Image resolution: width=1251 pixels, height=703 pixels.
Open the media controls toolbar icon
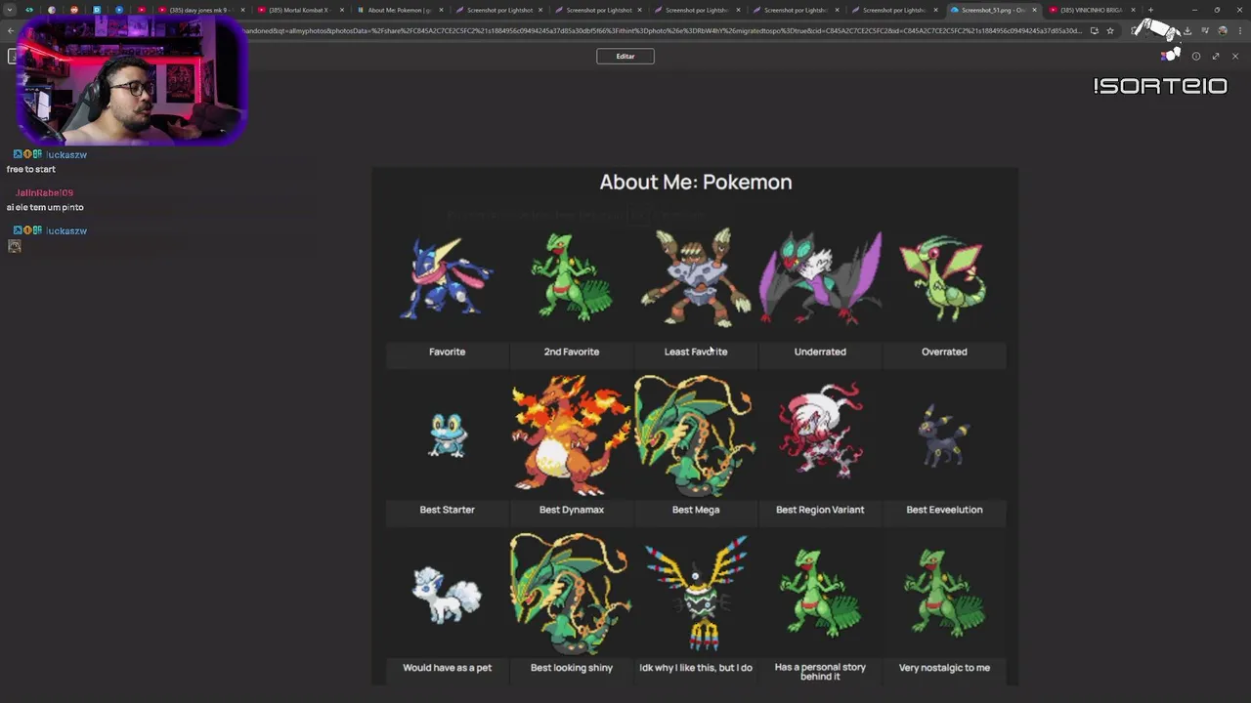(x=1204, y=30)
